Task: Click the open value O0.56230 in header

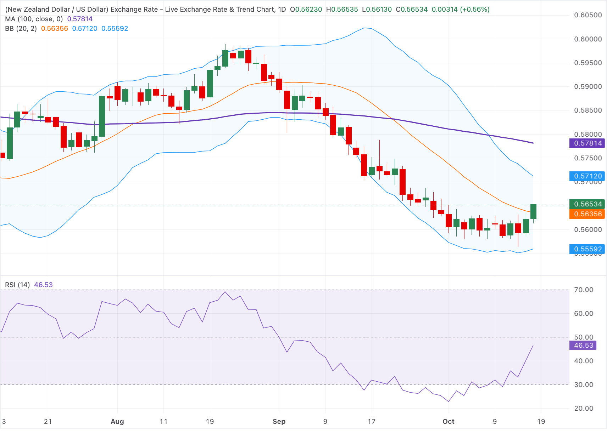Action: (306, 10)
